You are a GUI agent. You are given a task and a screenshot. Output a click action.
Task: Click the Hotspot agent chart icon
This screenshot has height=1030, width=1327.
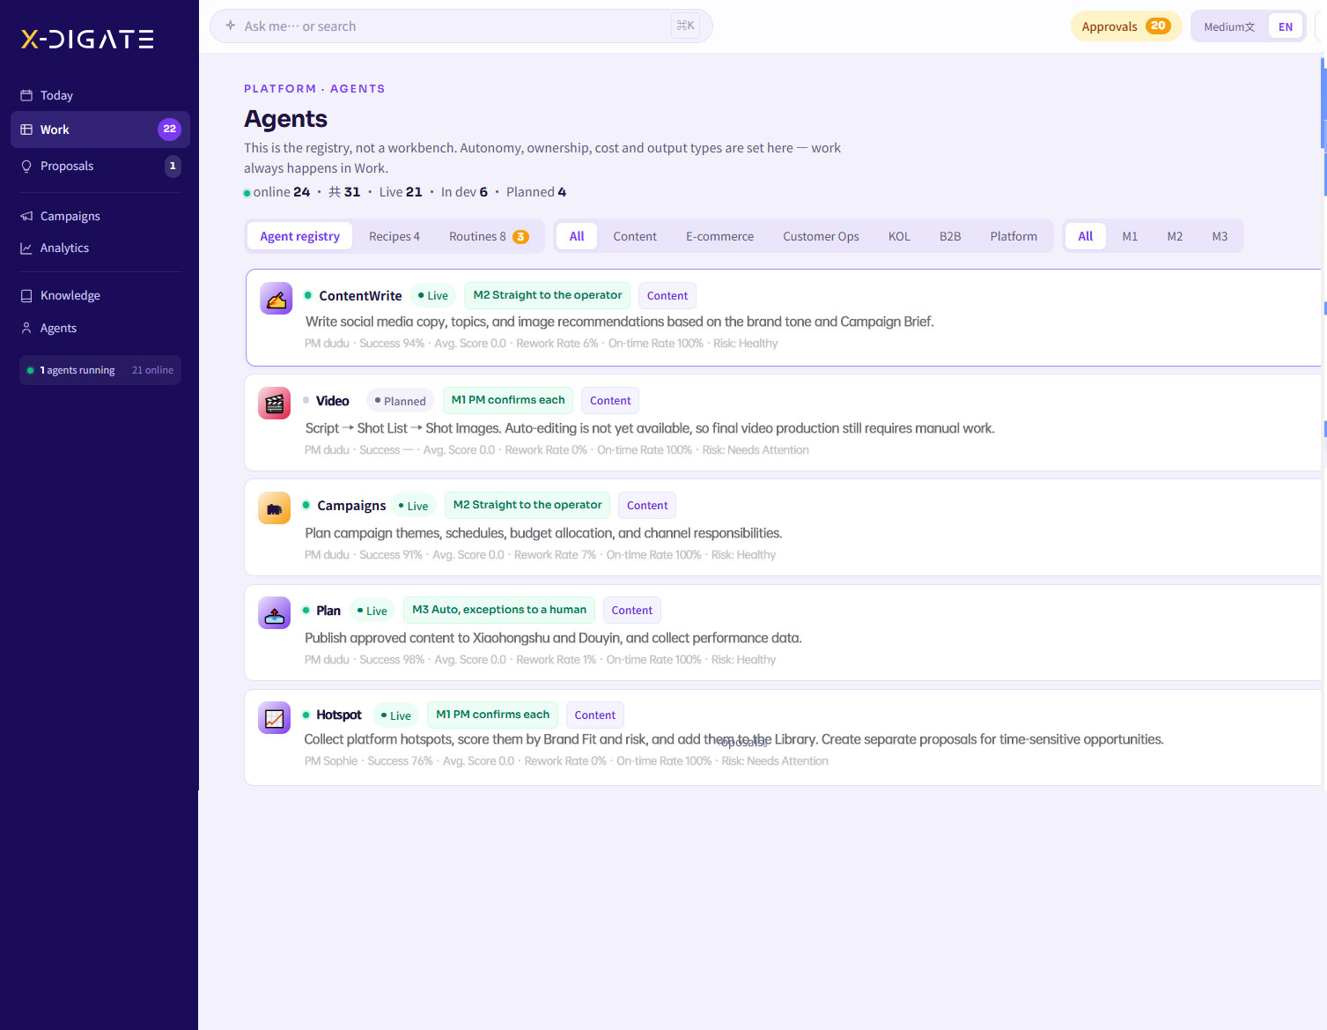click(274, 718)
